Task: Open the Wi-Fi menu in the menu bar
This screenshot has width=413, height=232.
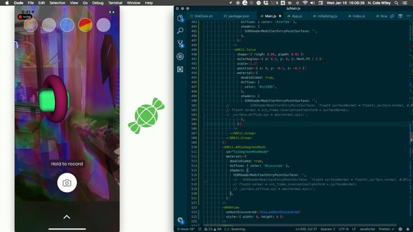Action: [x=305, y=3]
